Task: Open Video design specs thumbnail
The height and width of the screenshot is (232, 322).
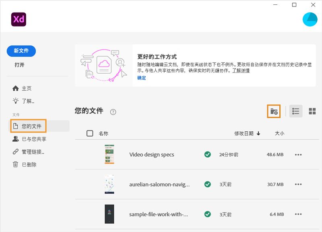Action: tap(109, 154)
